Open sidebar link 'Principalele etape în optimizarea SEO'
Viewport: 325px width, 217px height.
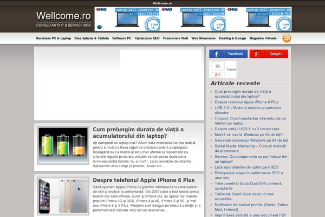click(249, 175)
